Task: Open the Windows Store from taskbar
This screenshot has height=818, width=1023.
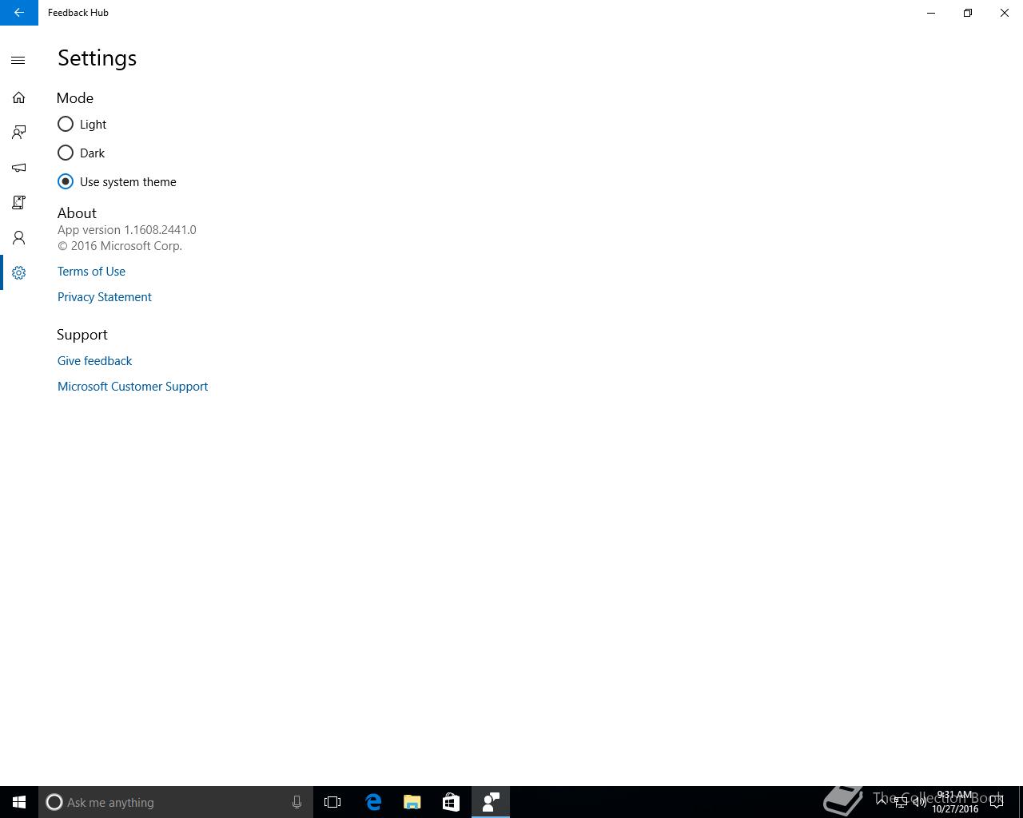Action: [x=451, y=802]
